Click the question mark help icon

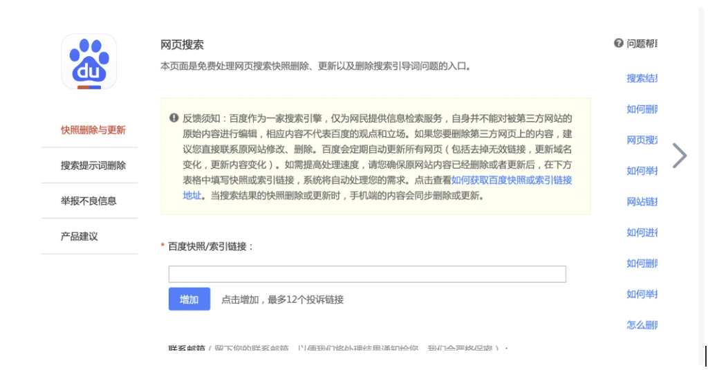pos(619,44)
